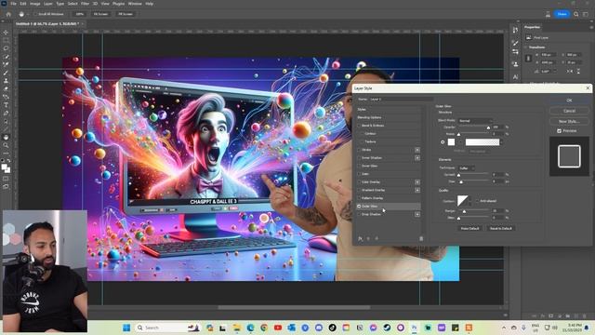The image size is (595, 335).
Task: Enable the Stroke effect checkbox
Action: (x=359, y=150)
